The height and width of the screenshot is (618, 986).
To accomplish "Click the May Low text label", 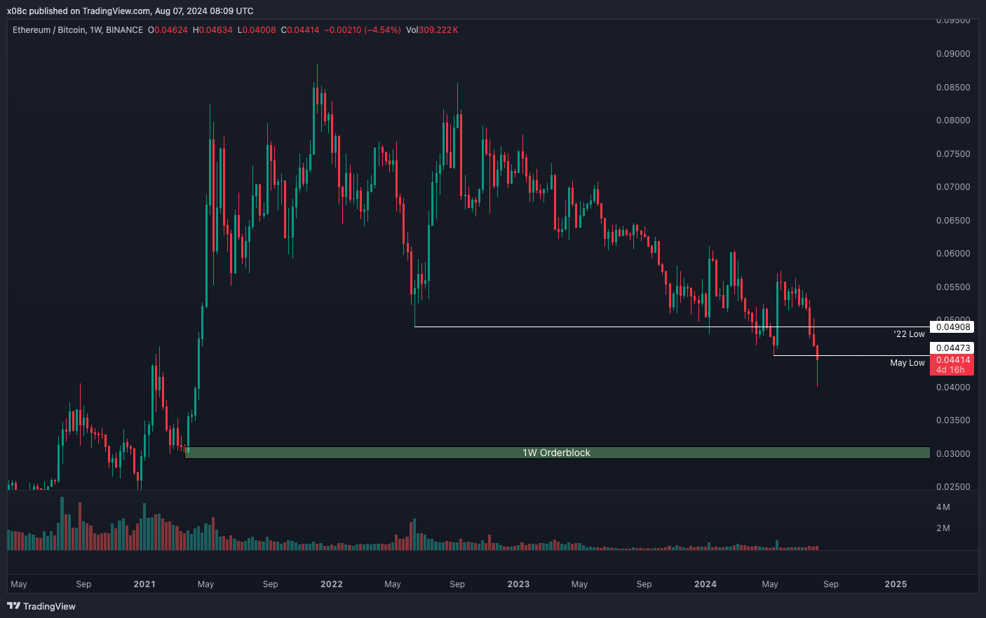I will click(907, 363).
